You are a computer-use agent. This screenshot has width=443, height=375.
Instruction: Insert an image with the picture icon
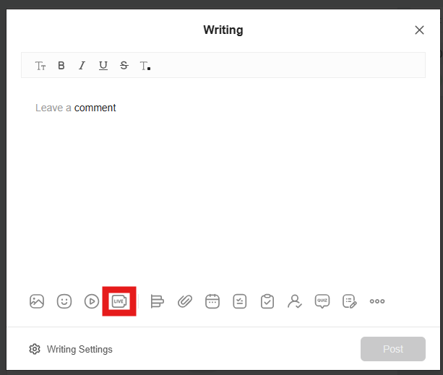point(37,301)
